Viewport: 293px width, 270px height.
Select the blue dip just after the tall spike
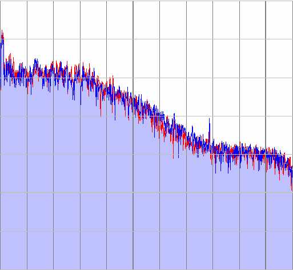[215, 167]
